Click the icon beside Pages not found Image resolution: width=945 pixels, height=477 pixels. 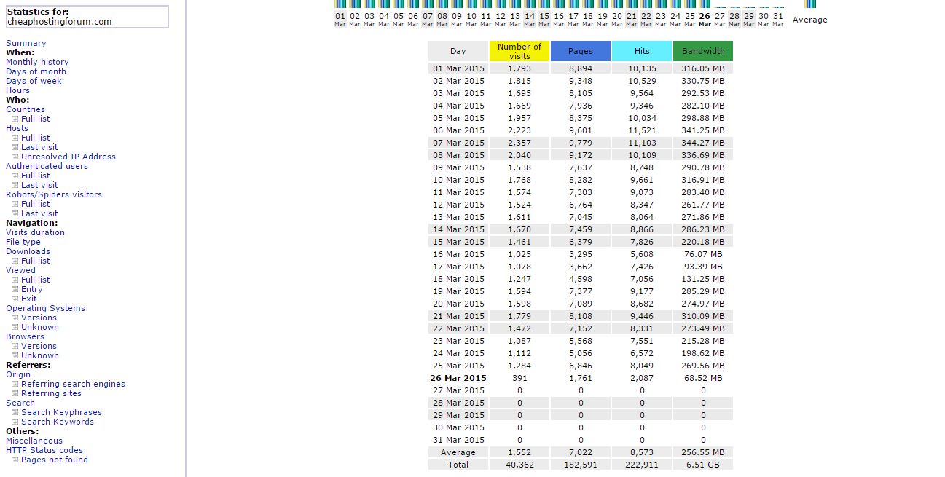(15, 460)
